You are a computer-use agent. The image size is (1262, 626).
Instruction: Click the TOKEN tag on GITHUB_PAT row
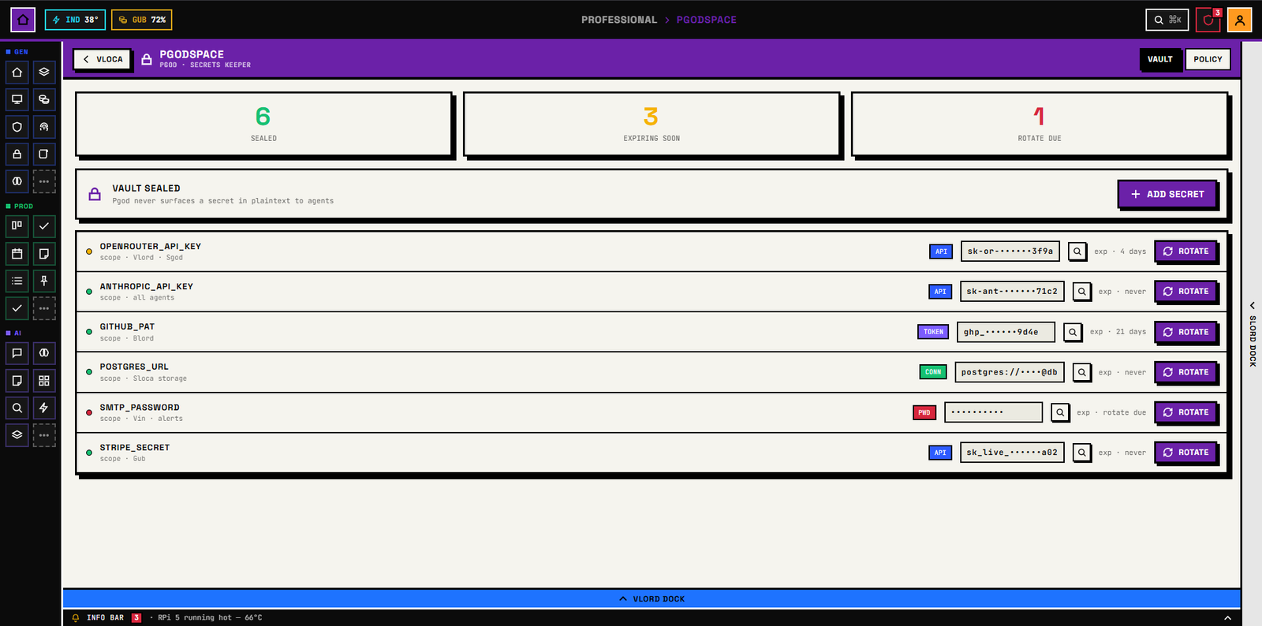933,332
